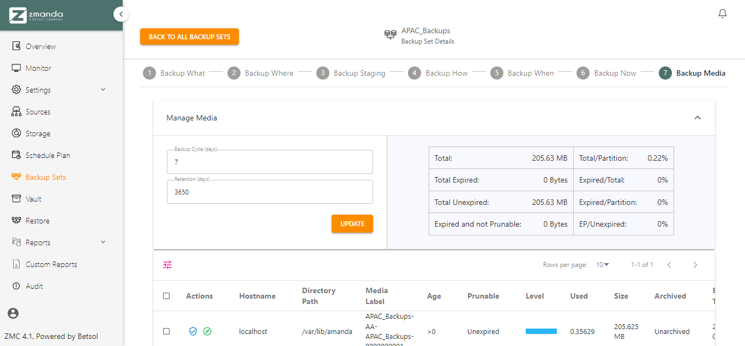
Task: Sort by Media Label column header
Action: [377, 296]
